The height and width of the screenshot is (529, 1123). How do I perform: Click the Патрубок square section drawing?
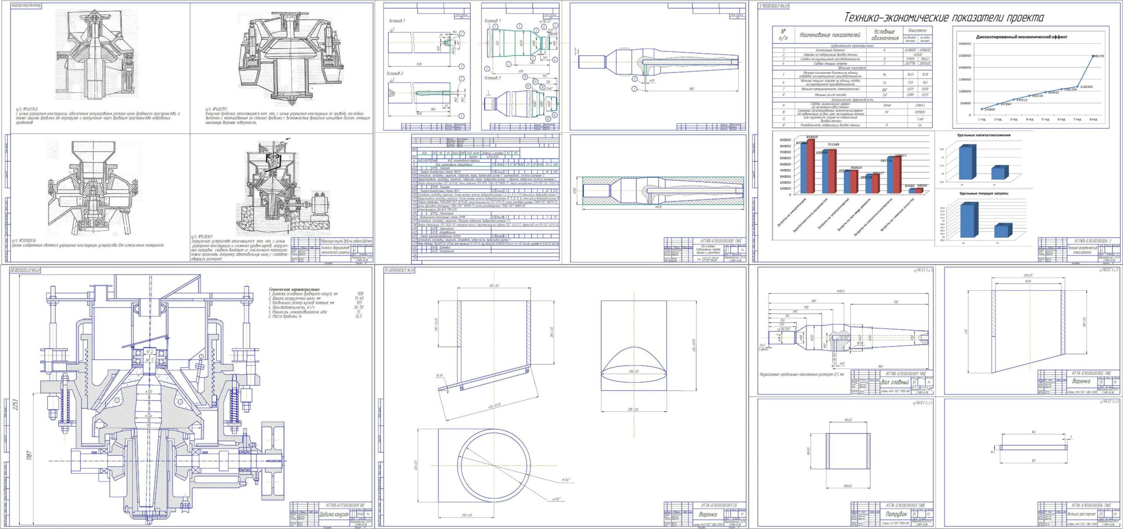848,451
